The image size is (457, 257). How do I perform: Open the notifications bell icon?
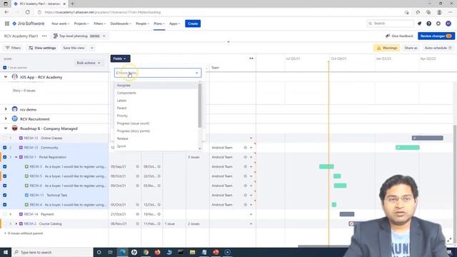point(419,24)
